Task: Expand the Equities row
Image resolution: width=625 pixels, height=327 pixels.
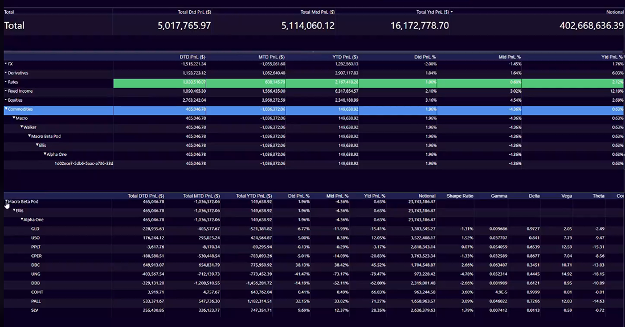Action: pos(6,100)
